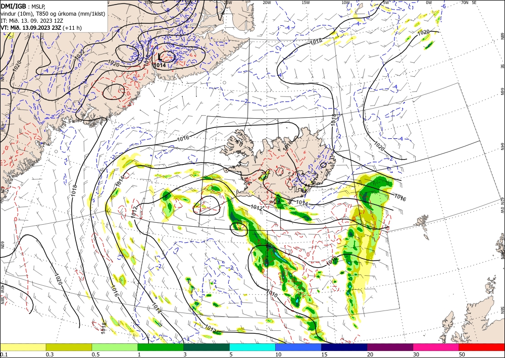Click the '1022' isobar label over Greenland
This screenshot has height=358, width=505.
[x=80, y=54]
